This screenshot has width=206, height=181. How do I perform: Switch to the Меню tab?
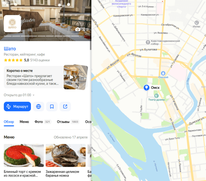click(24, 122)
